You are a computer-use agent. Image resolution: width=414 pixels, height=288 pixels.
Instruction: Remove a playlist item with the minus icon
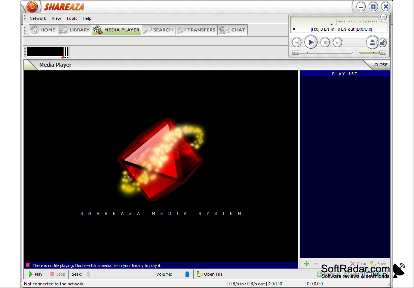coord(316,264)
